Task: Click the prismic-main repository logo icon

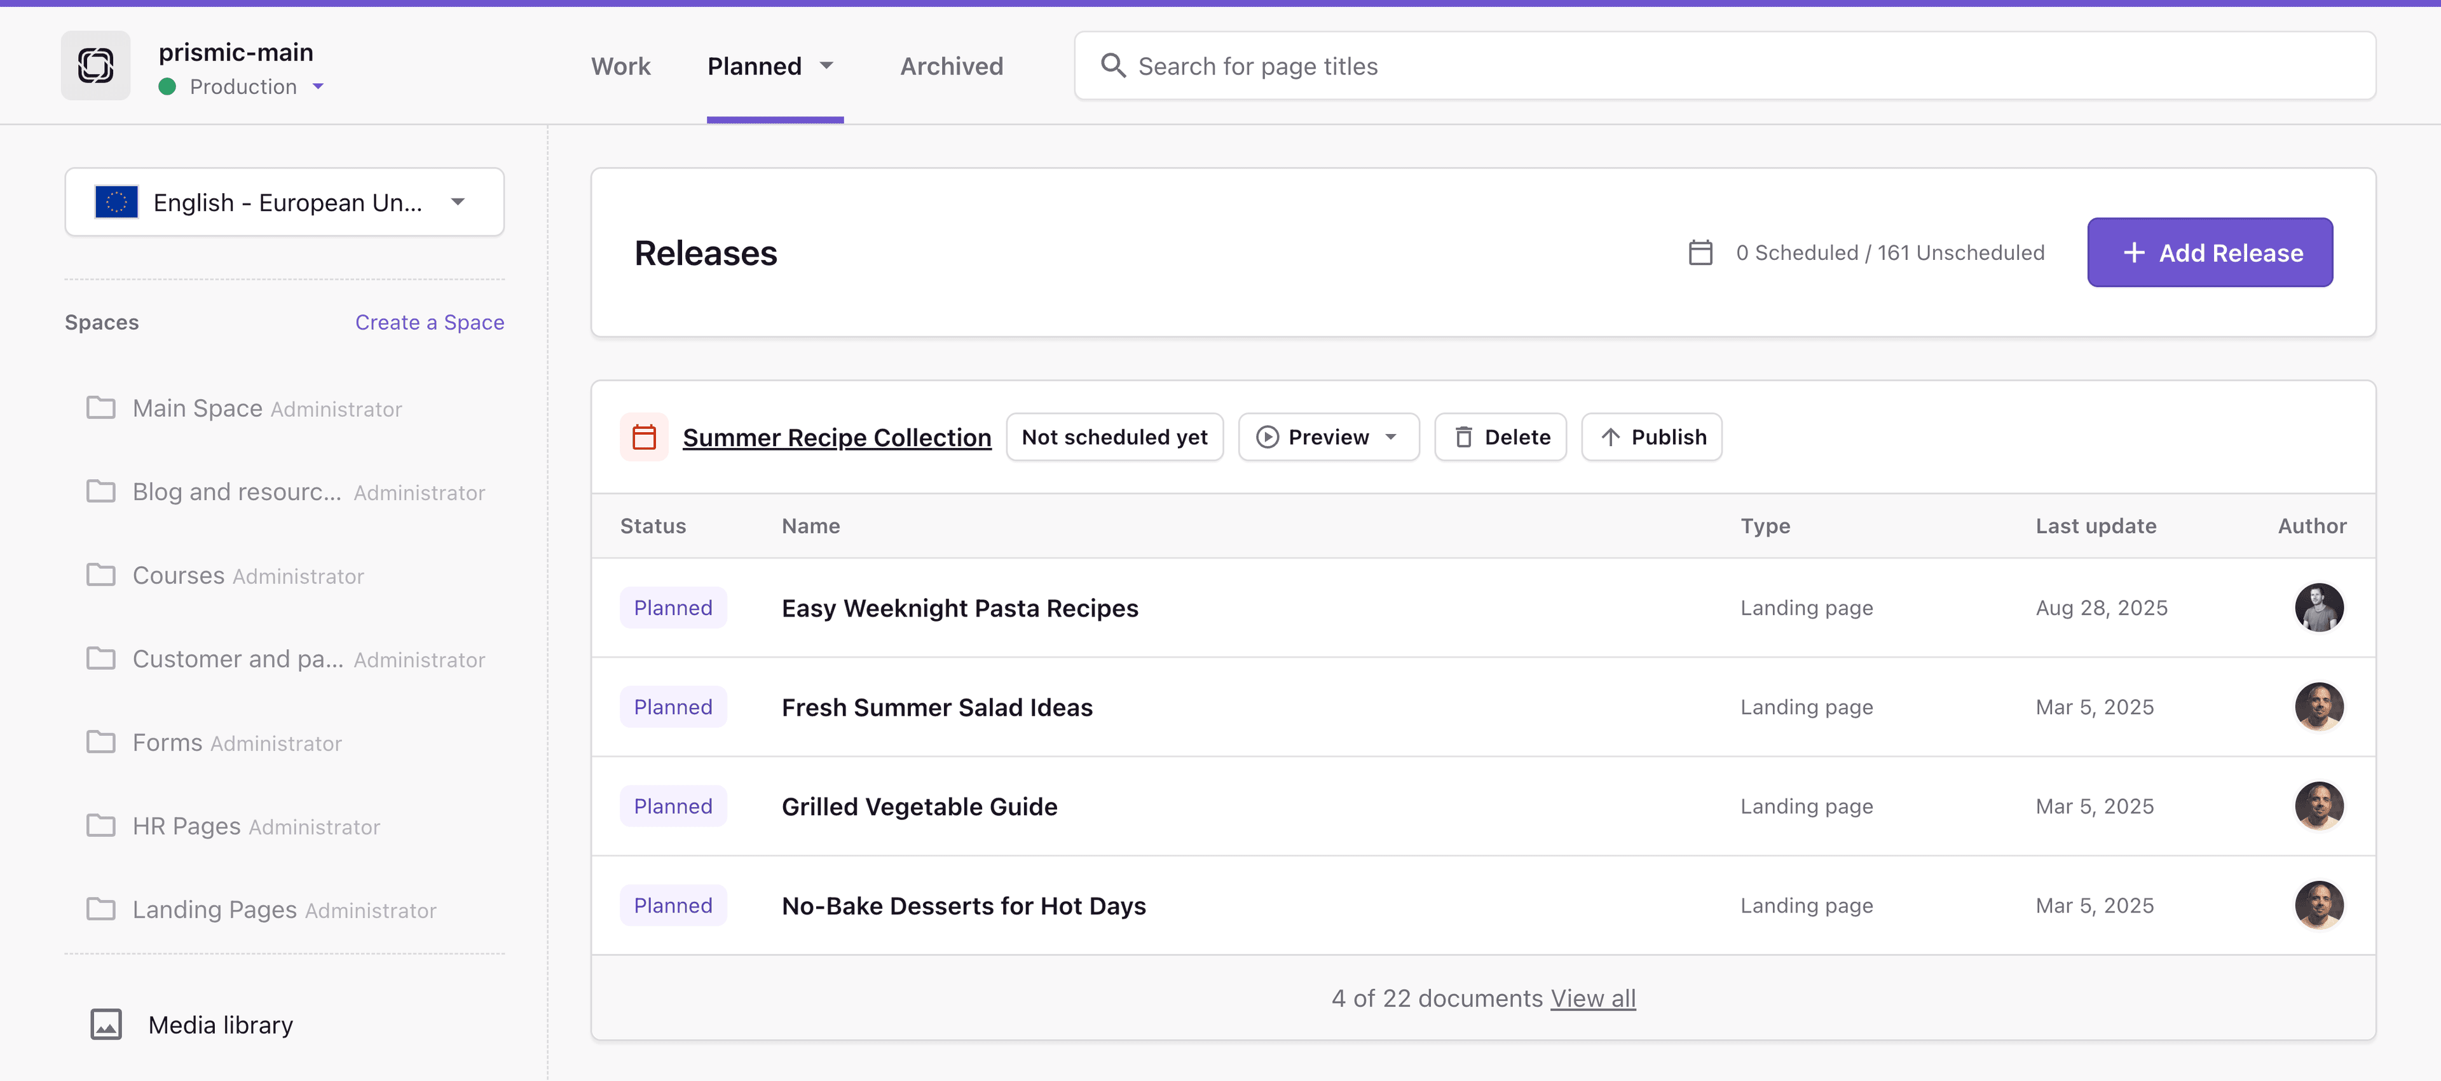Action: (x=96, y=65)
